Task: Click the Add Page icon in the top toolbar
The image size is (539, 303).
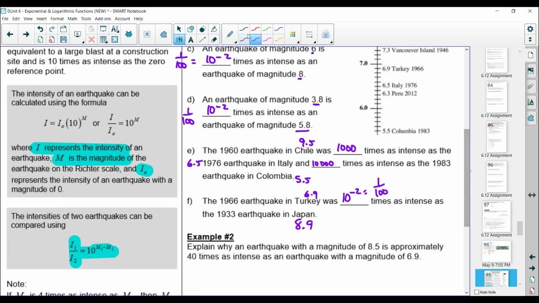Action: (40, 40)
